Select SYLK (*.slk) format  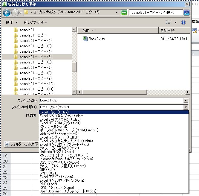point(114,173)
